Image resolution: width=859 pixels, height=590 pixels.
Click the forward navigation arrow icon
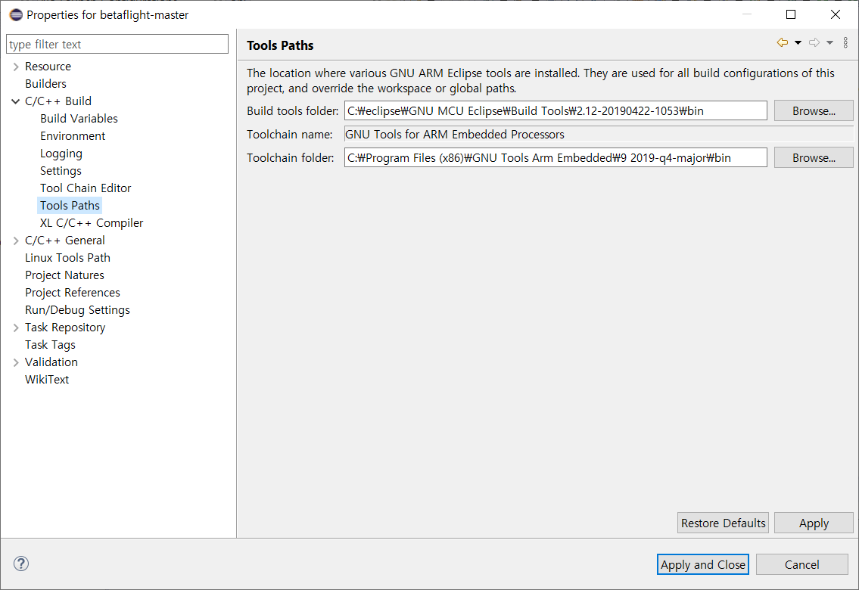814,42
